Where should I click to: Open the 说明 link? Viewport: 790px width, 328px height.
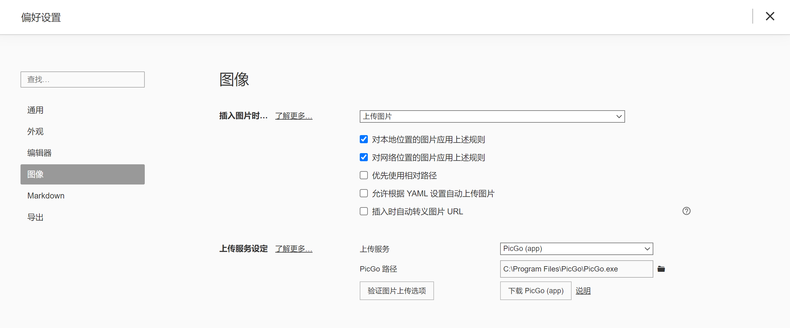pyautogui.click(x=583, y=291)
